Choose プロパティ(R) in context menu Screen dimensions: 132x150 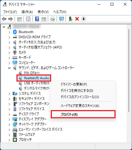coord(83,114)
